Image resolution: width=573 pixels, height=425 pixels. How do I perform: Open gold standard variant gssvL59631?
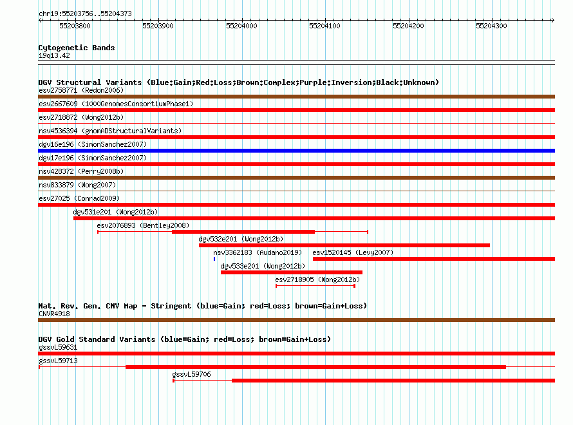pyautogui.click(x=58, y=347)
